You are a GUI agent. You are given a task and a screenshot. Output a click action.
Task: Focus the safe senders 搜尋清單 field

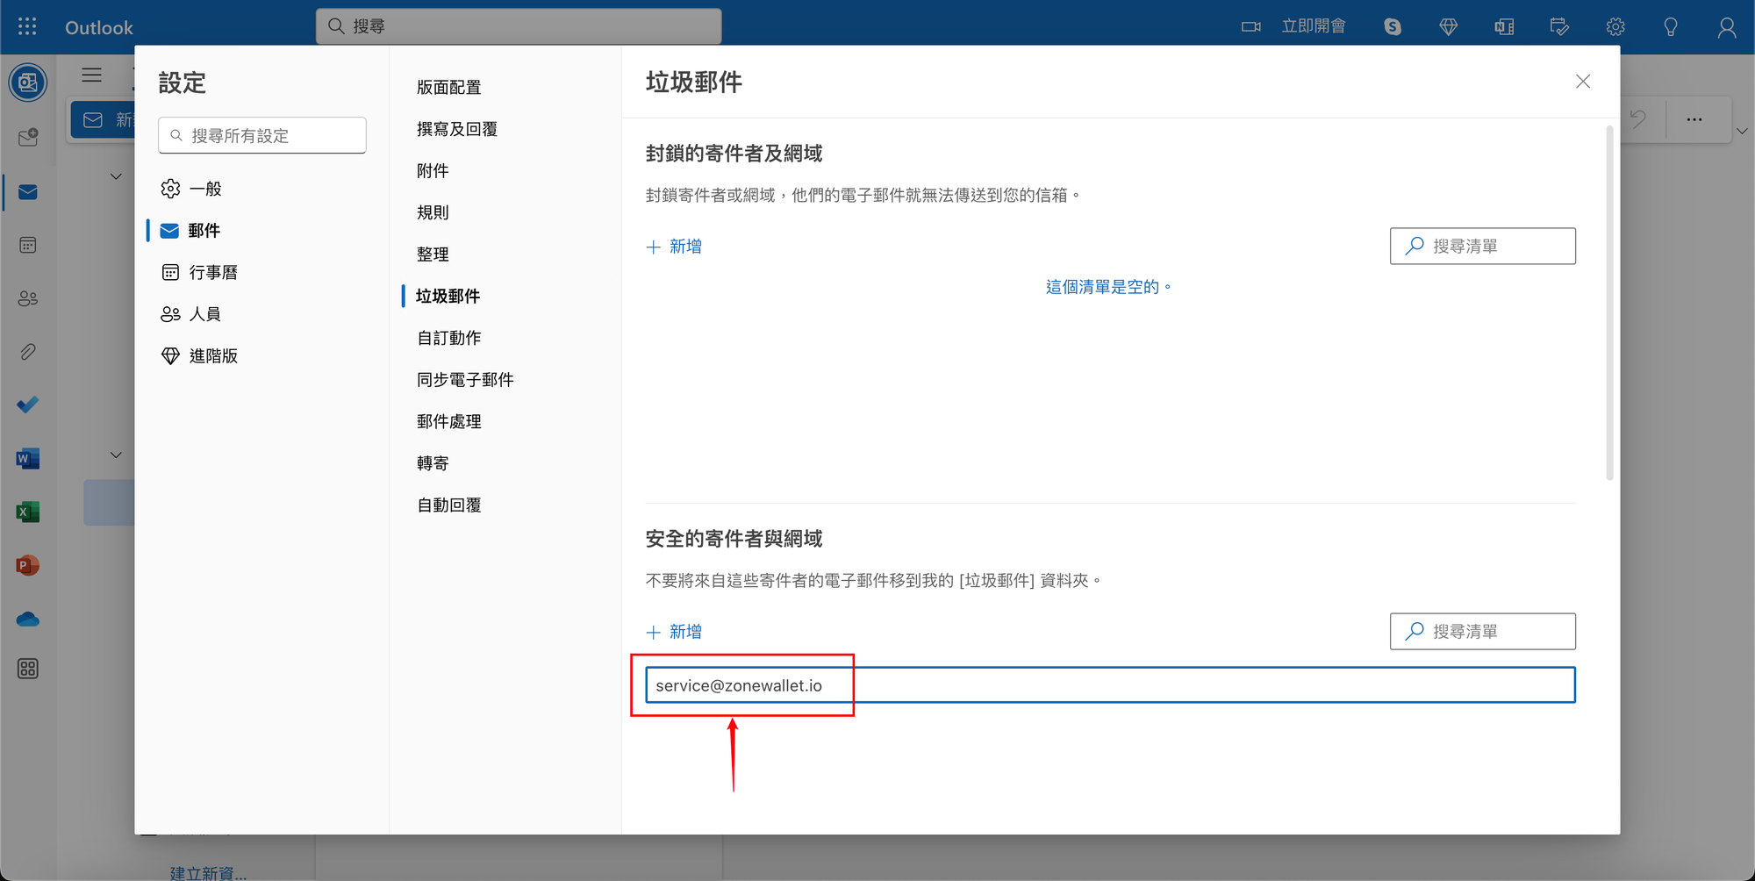[x=1482, y=631]
